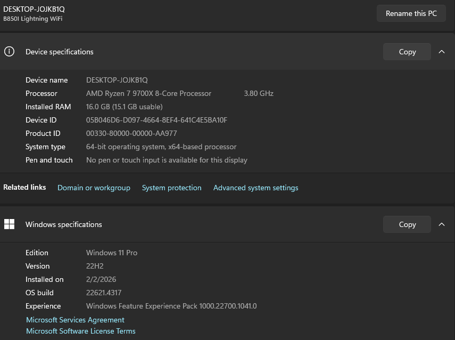Open the Microsoft Services Agreement link

coord(75,320)
